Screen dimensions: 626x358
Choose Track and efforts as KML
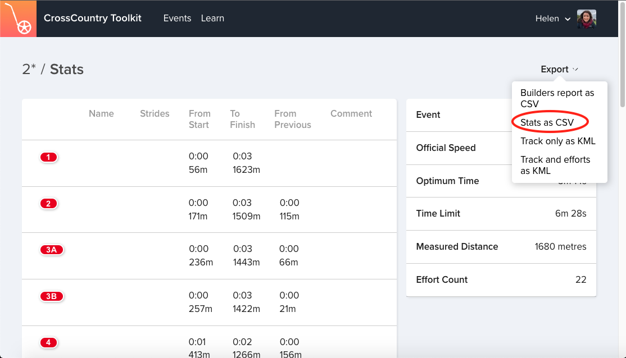555,165
